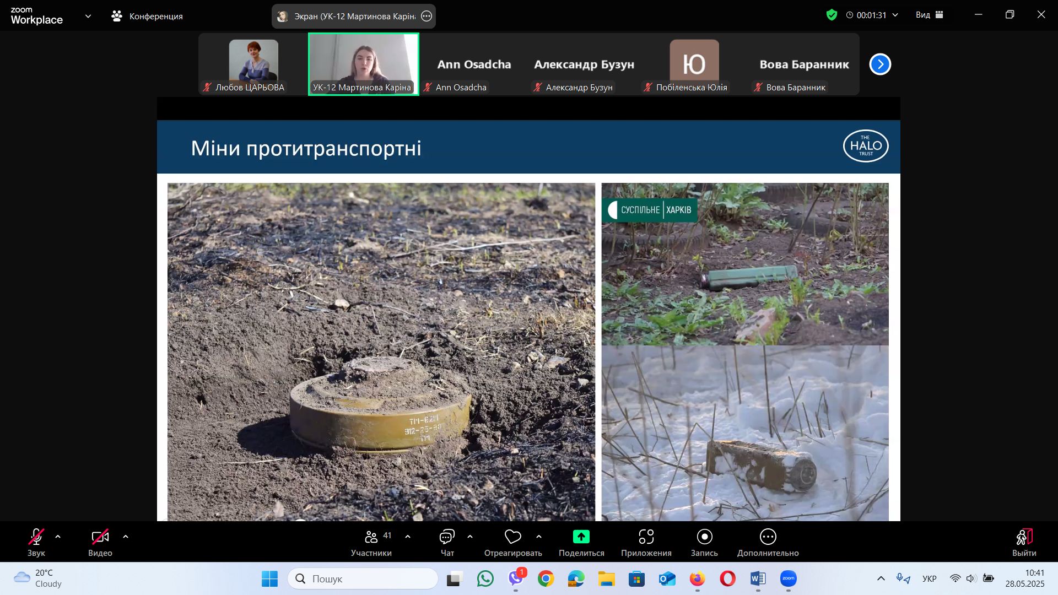The width and height of the screenshot is (1058, 595).
Task: Select the Конференция tab
Action: click(x=147, y=16)
